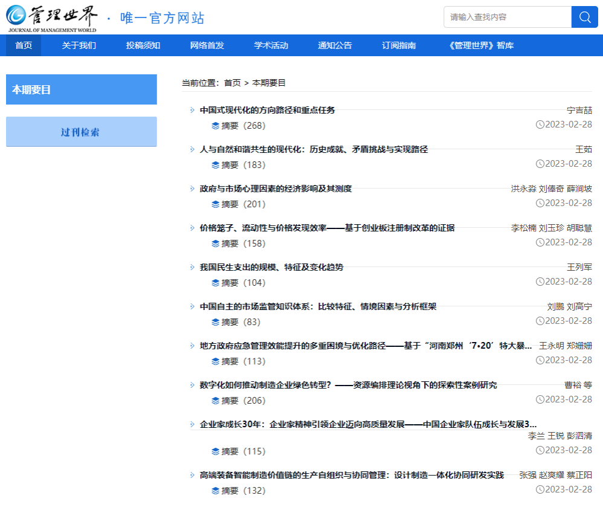Click abstract stack icon under 价格笼子 article
Viewport: 603px width, 507px height.
point(216,244)
